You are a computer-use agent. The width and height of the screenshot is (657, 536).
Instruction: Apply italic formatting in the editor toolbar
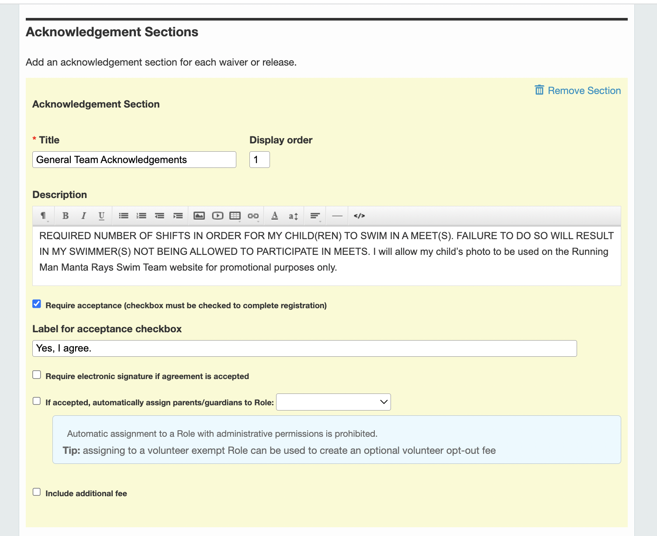click(x=83, y=216)
